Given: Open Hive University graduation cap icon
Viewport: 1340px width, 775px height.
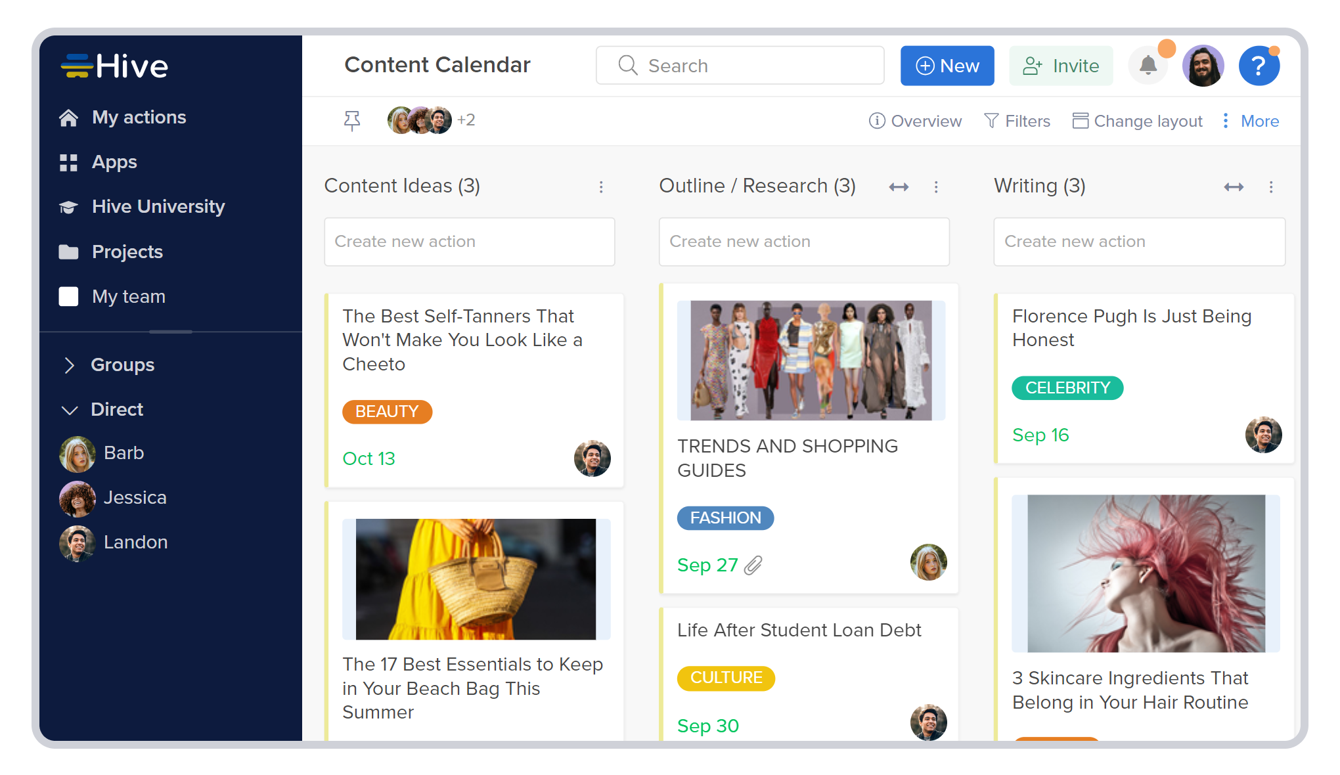Looking at the screenshot, I should [x=68, y=207].
